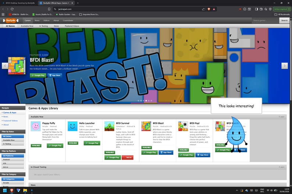Filter platform by itch.io
The height and width of the screenshot is (194, 292).
(x=13, y=167)
